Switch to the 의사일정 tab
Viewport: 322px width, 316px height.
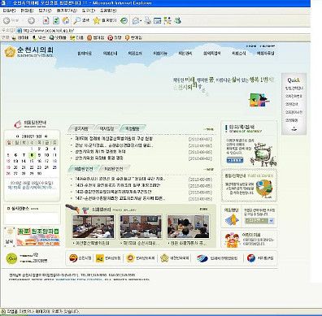[x=107, y=129]
